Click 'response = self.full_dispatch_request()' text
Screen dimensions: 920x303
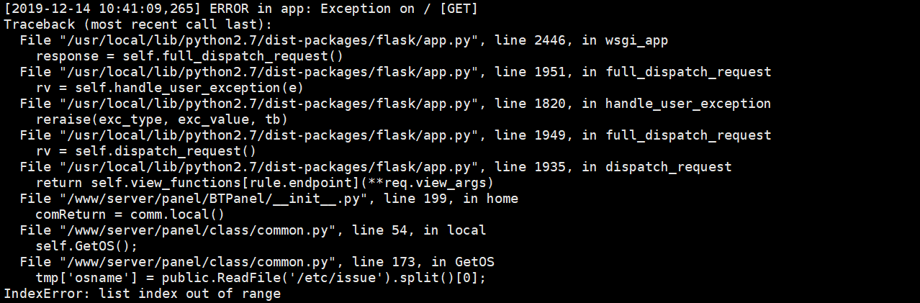(189, 56)
